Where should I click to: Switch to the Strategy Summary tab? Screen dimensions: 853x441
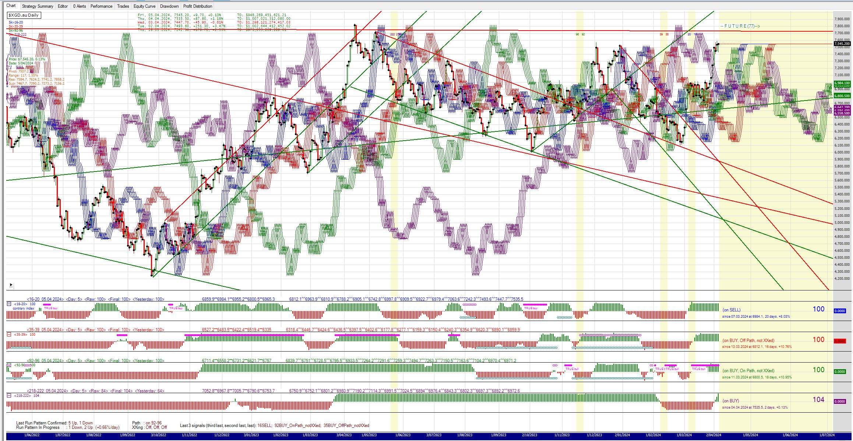point(38,6)
